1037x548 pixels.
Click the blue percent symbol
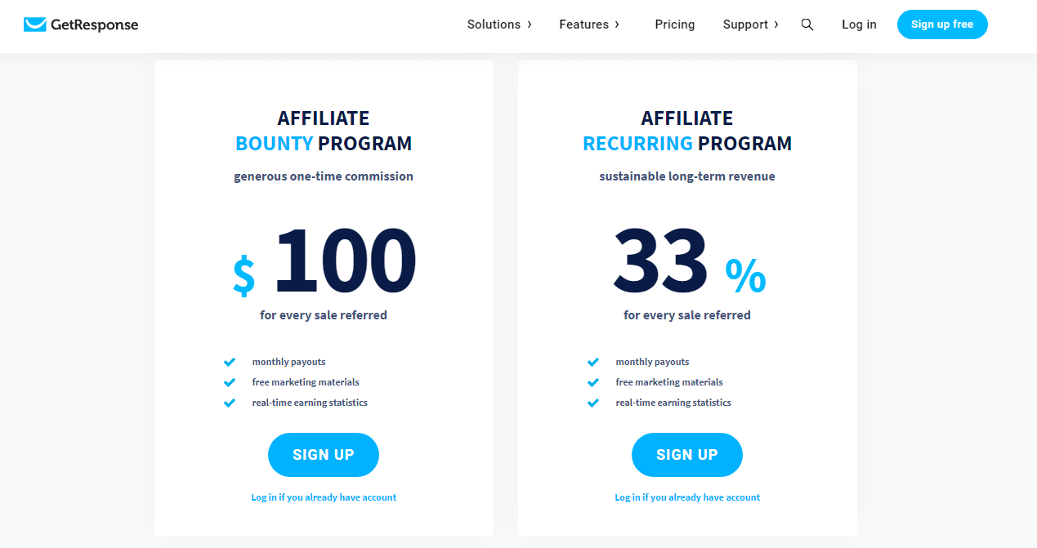746,275
